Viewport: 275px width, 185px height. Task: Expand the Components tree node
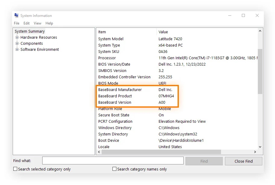point(17,43)
